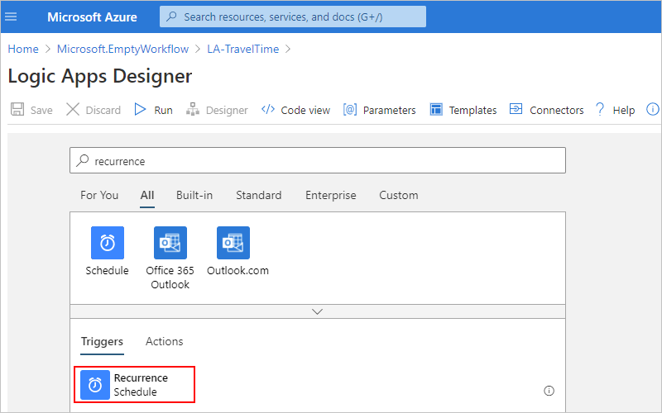The width and height of the screenshot is (662, 413).
Task: Click Designer in the toolbar
Action: point(227,111)
